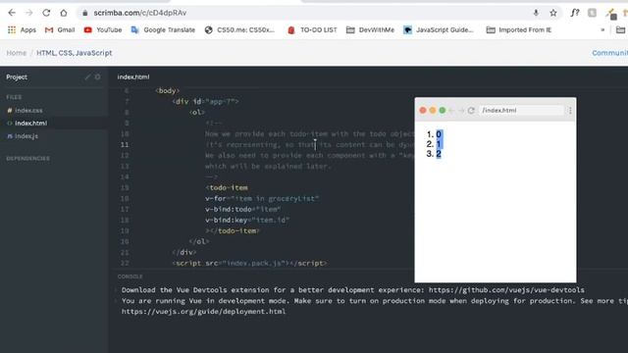Image resolution: width=628 pixels, height=353 pixels.
Task: Go to Home breadcrumb link
Action: 17,53
